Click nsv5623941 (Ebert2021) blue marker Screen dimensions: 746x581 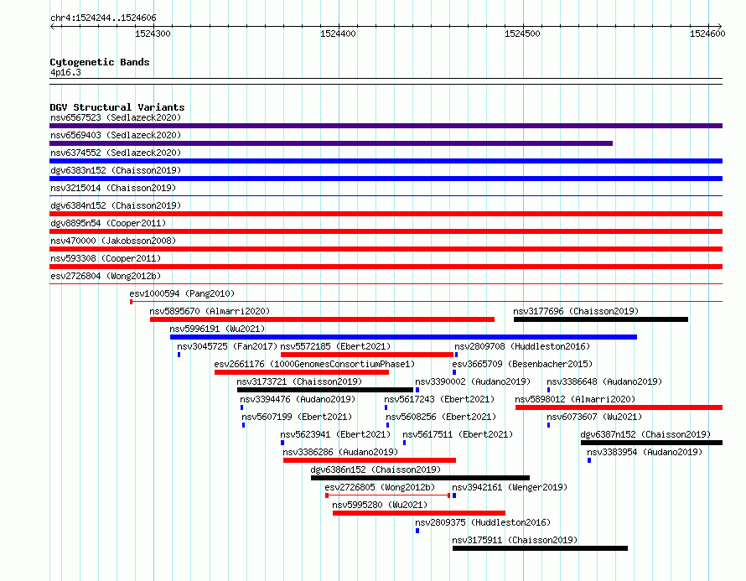pos(282,443)
